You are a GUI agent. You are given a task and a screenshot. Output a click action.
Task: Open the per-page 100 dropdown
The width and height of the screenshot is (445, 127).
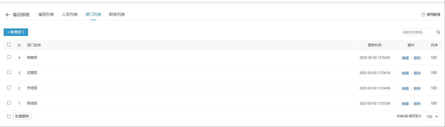click(x=431, y=116)
